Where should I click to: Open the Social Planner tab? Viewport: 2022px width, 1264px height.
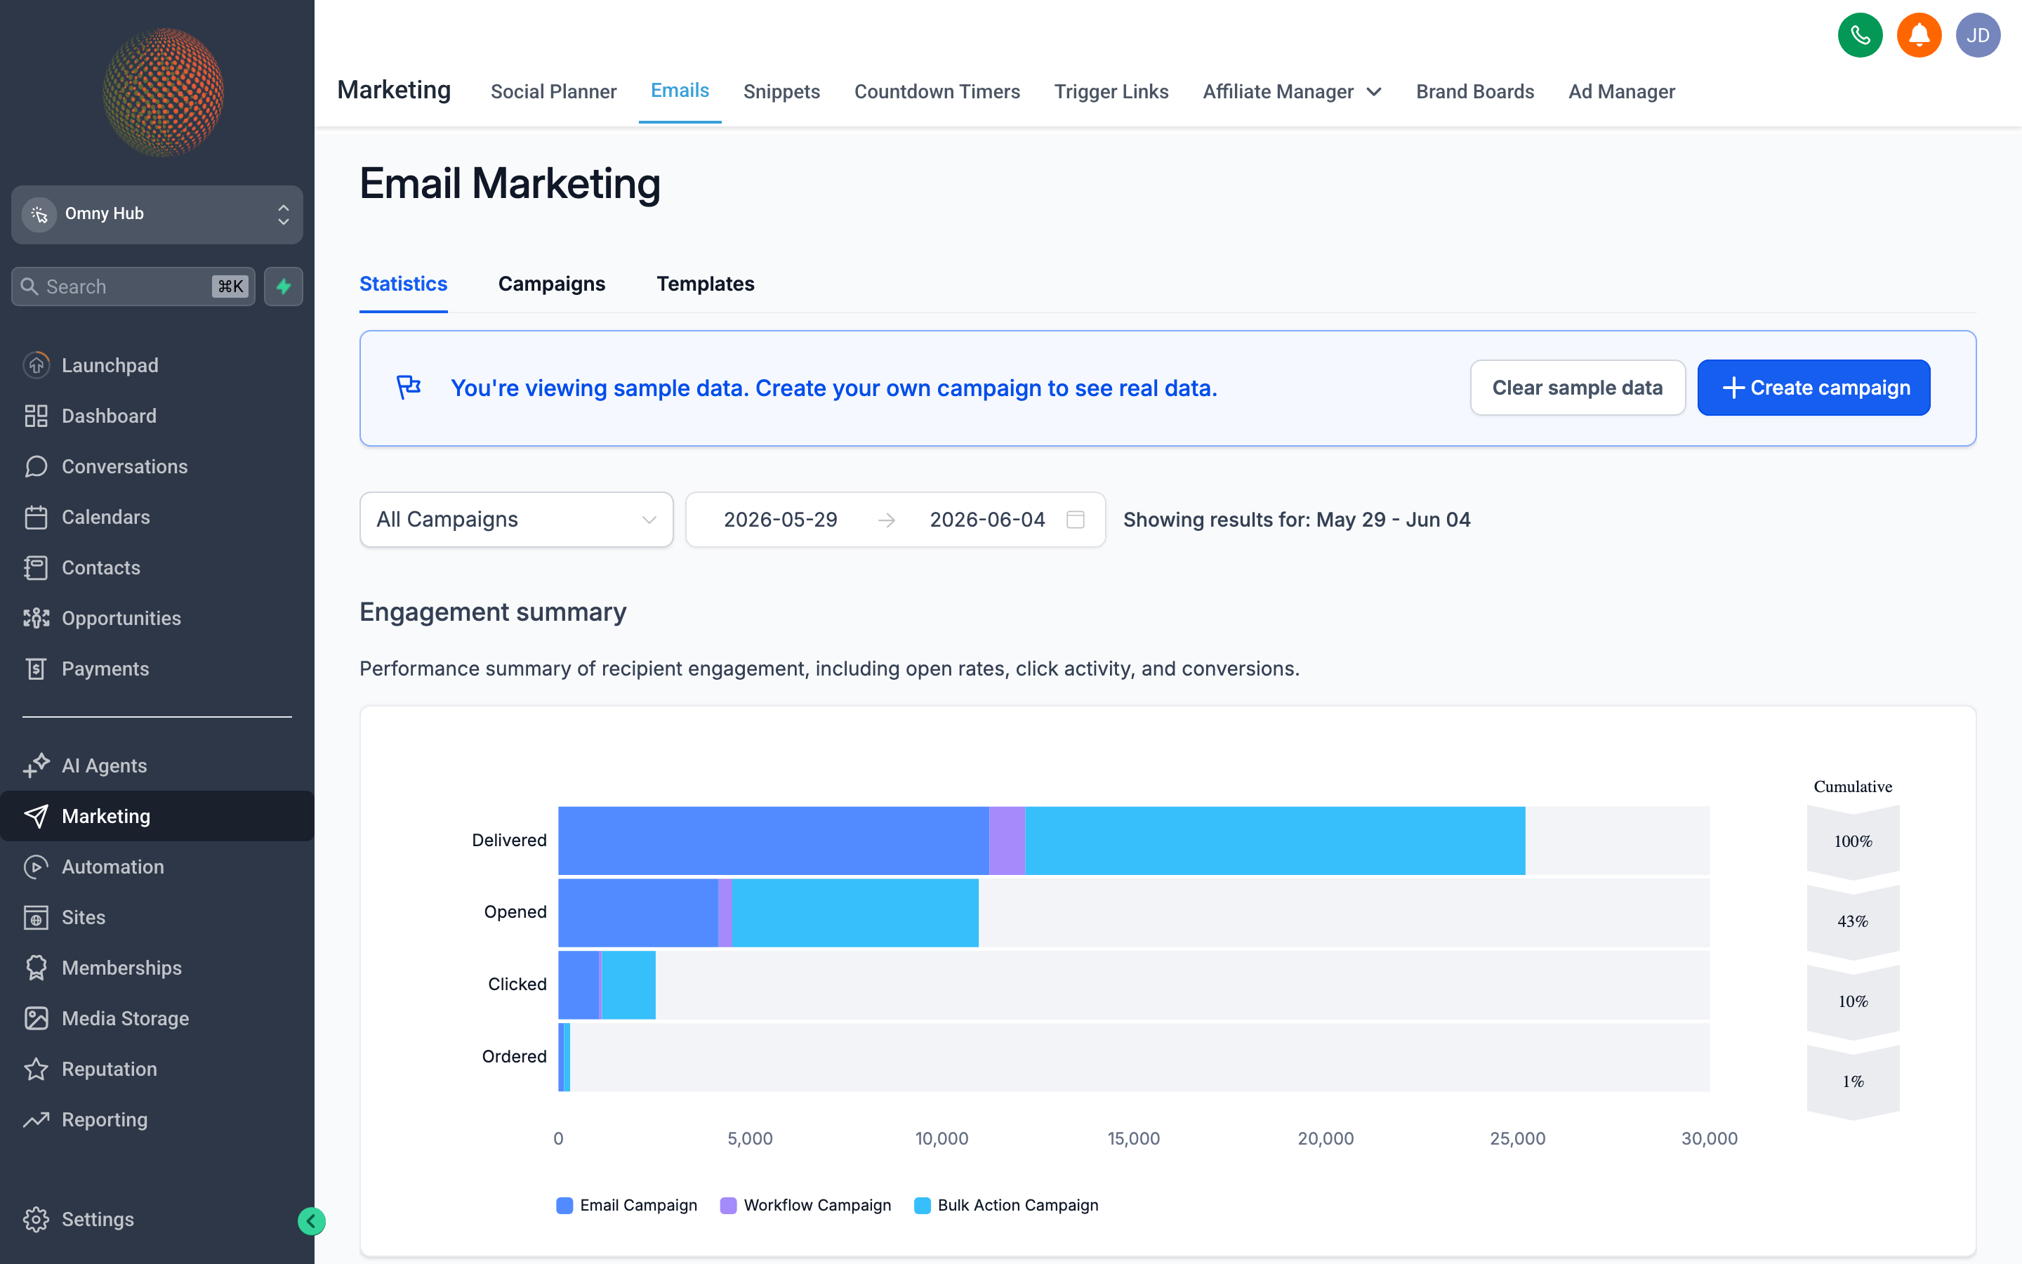(x=553, y=91)
